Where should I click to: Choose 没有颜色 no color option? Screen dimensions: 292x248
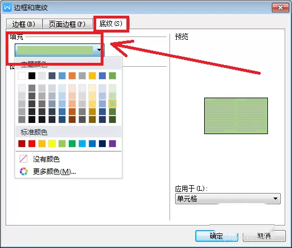point(46,159)
